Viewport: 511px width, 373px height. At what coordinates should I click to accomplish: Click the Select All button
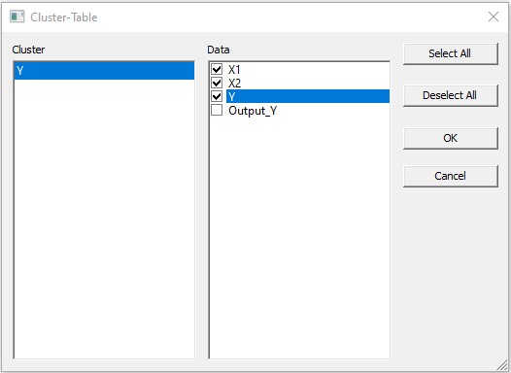(x=451, y=53)
